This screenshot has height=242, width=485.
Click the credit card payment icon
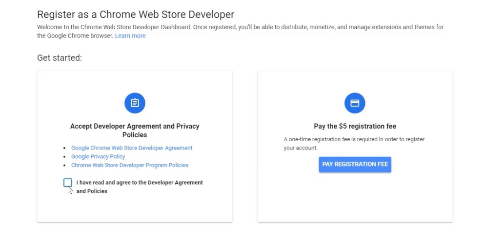355,103
